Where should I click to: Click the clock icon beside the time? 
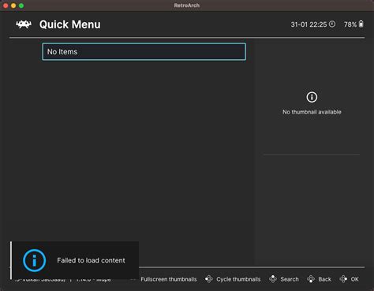(x=332, y=24)
